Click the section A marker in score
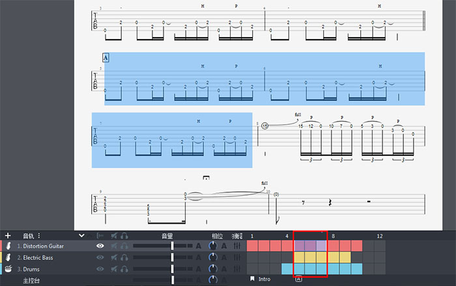The image size is (456, 286). point(106,58)
